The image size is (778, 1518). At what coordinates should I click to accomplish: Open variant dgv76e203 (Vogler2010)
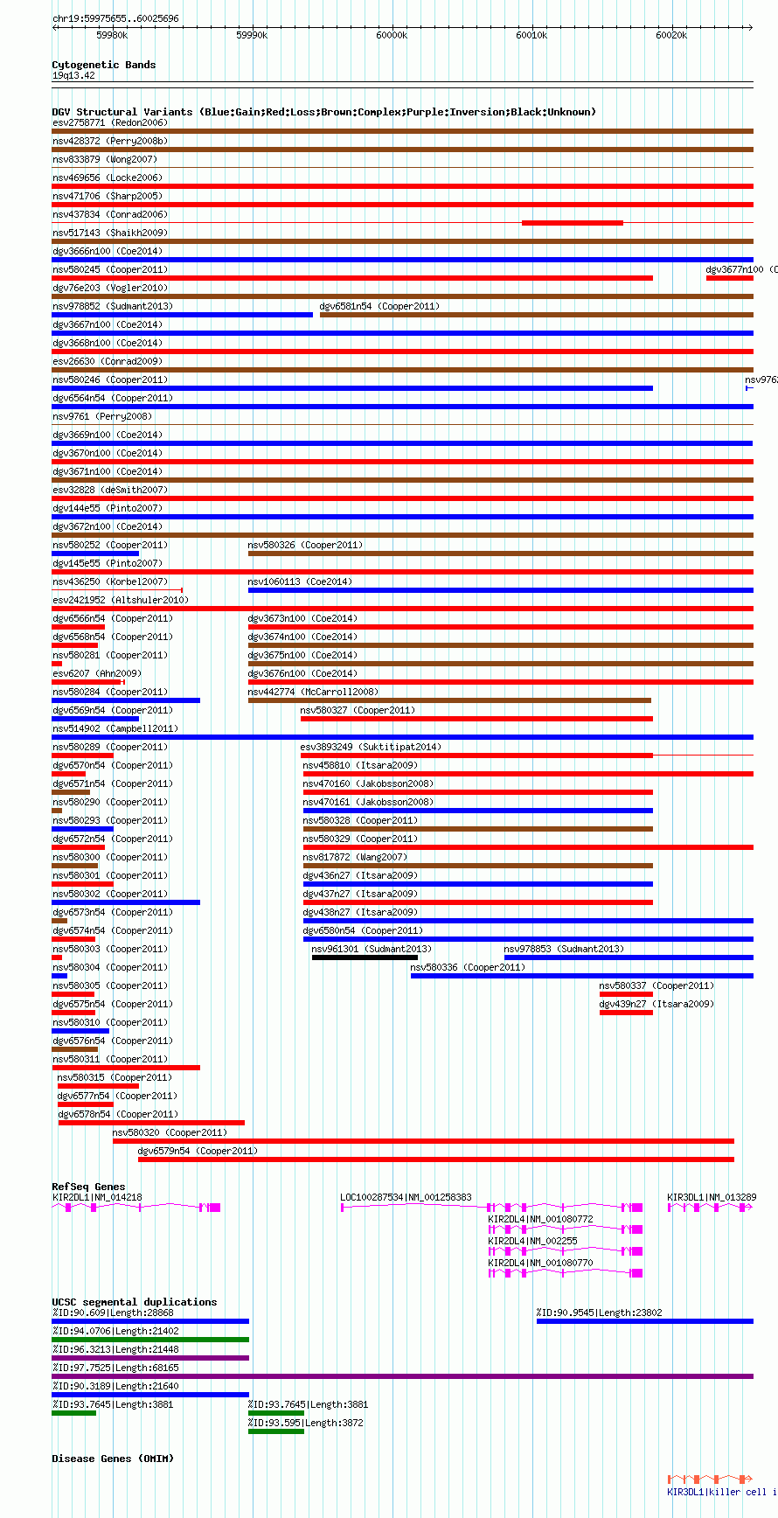click(403, 296)
